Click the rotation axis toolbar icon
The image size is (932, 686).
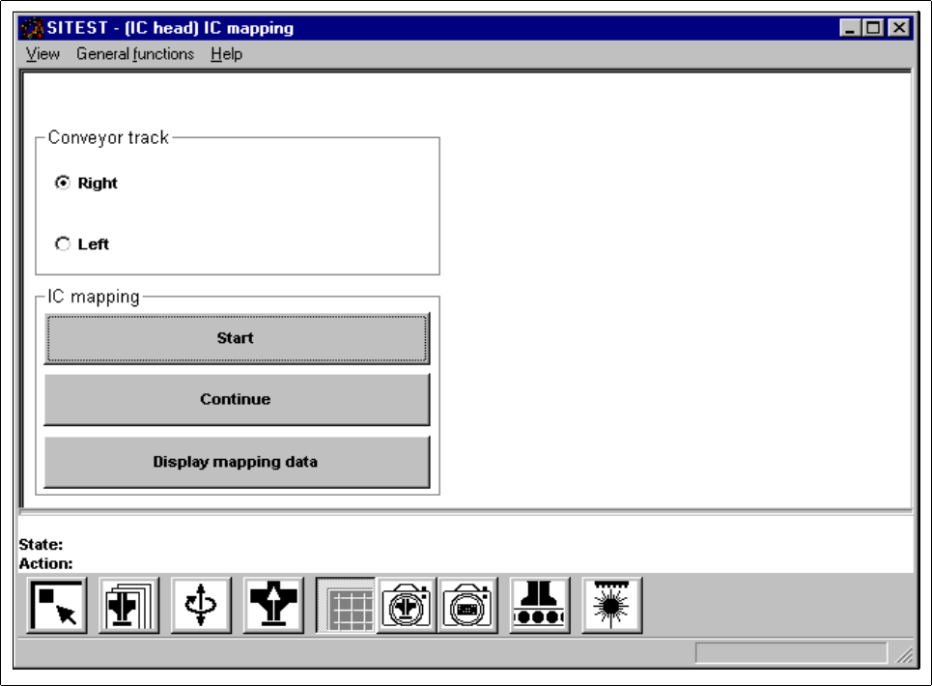click(x=201, y=605)
